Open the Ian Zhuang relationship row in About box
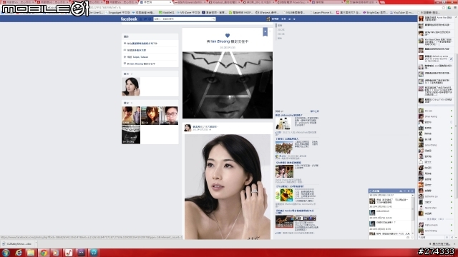This screenshot has height=257, width=458. click(150, 64)
